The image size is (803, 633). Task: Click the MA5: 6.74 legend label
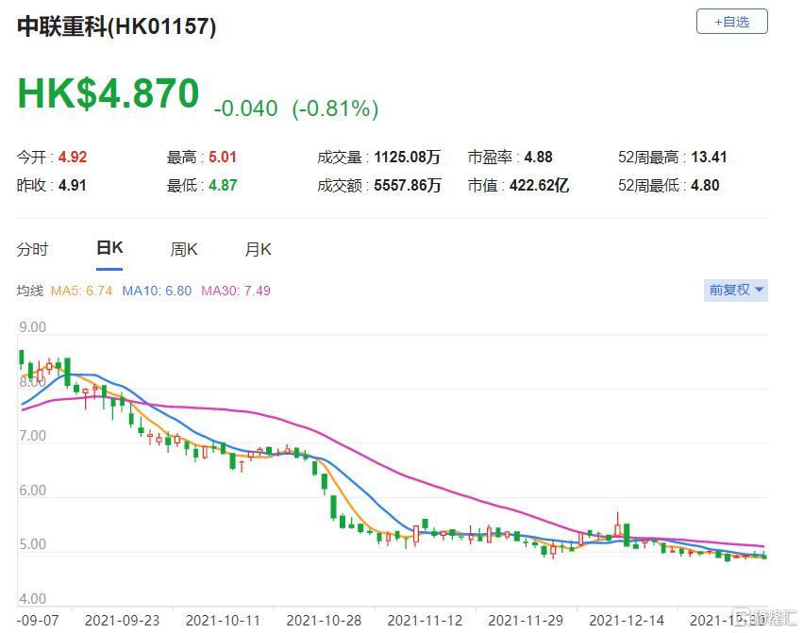[x=81, y=291]
